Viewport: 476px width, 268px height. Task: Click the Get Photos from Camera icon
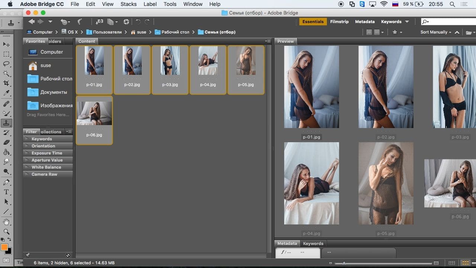point(99,22)
